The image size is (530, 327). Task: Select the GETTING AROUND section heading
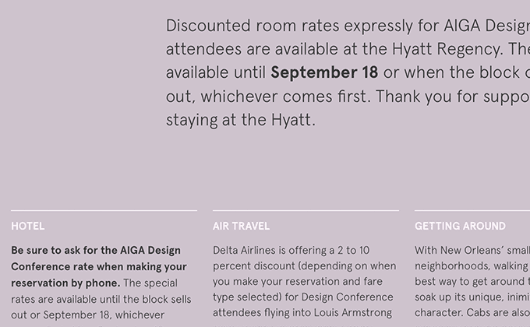coord(460,226)
